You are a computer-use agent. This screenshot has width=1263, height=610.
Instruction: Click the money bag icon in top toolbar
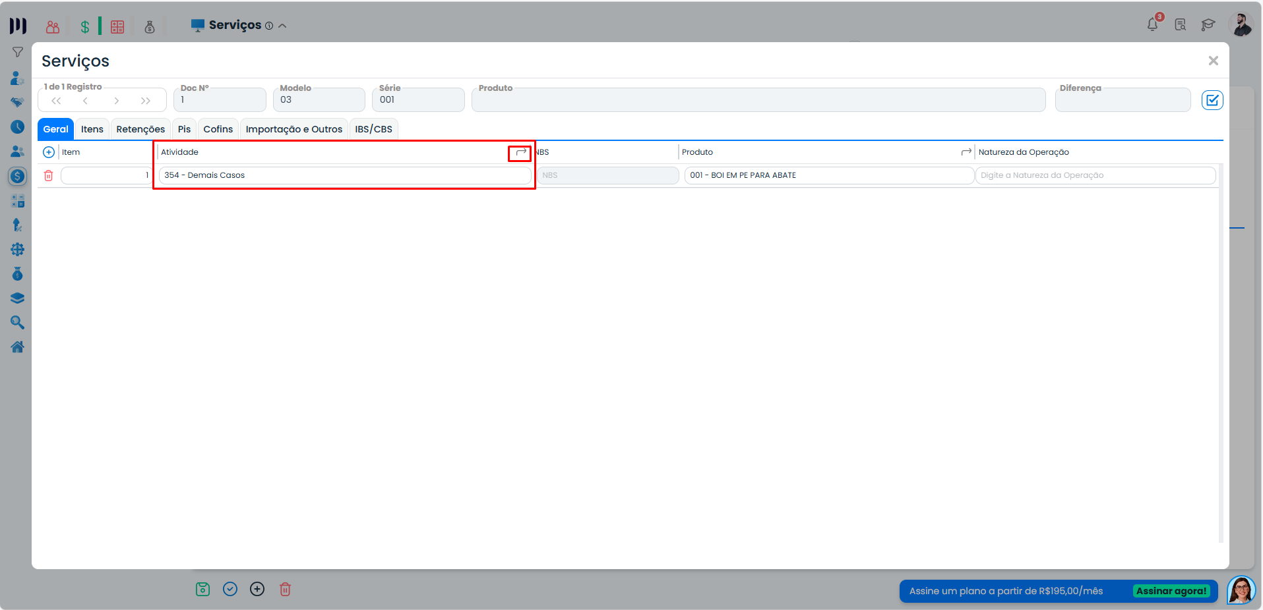coord(150,26)
